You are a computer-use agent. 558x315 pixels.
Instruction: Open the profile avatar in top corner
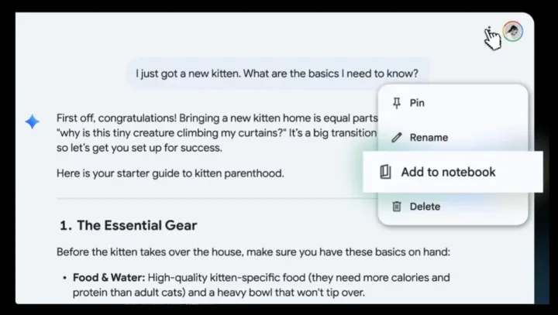pyautogui.click(x=512, y=31)
